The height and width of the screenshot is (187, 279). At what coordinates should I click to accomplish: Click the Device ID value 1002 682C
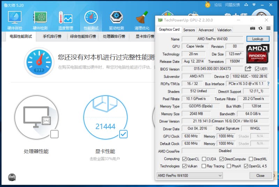[x=250, y=76]
